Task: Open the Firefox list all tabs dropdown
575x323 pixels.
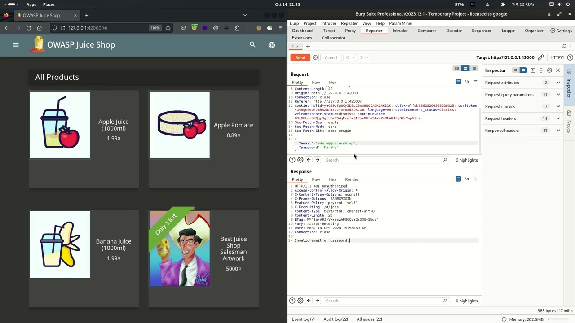Action: (245, 15)
